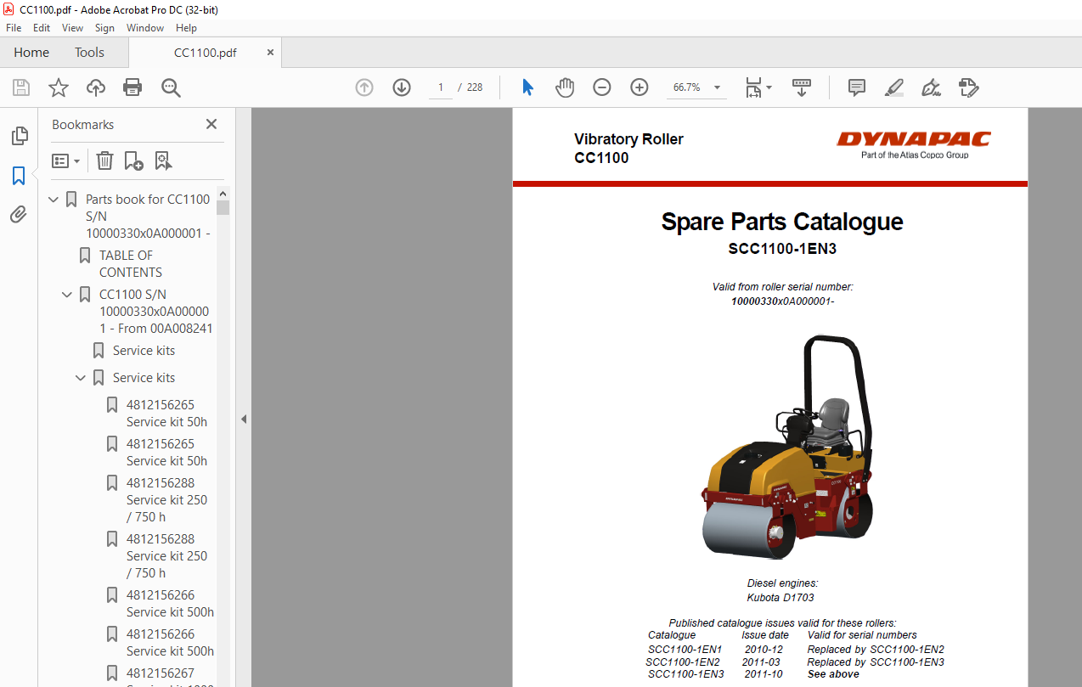Go to the next page arrow
Image resolution: width=1082 pixels, height=687 pixels.
point(402,87)
